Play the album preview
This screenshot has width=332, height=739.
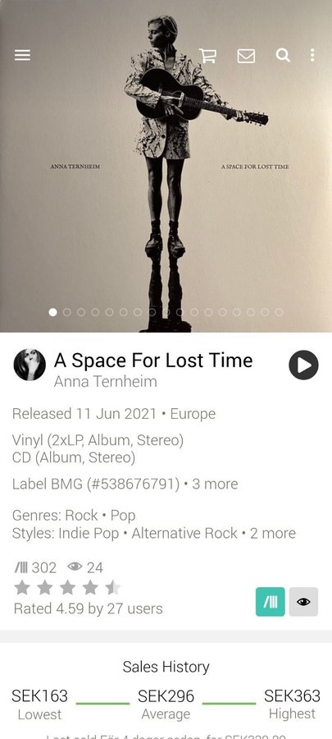303,365
